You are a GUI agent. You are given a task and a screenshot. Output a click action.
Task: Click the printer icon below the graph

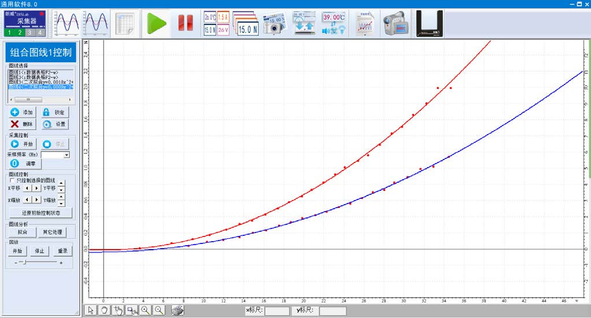pyautogui.click(x=179, y=310)
